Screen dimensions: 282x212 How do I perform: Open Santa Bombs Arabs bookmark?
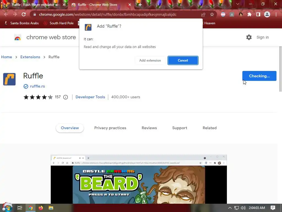[21, 23]
